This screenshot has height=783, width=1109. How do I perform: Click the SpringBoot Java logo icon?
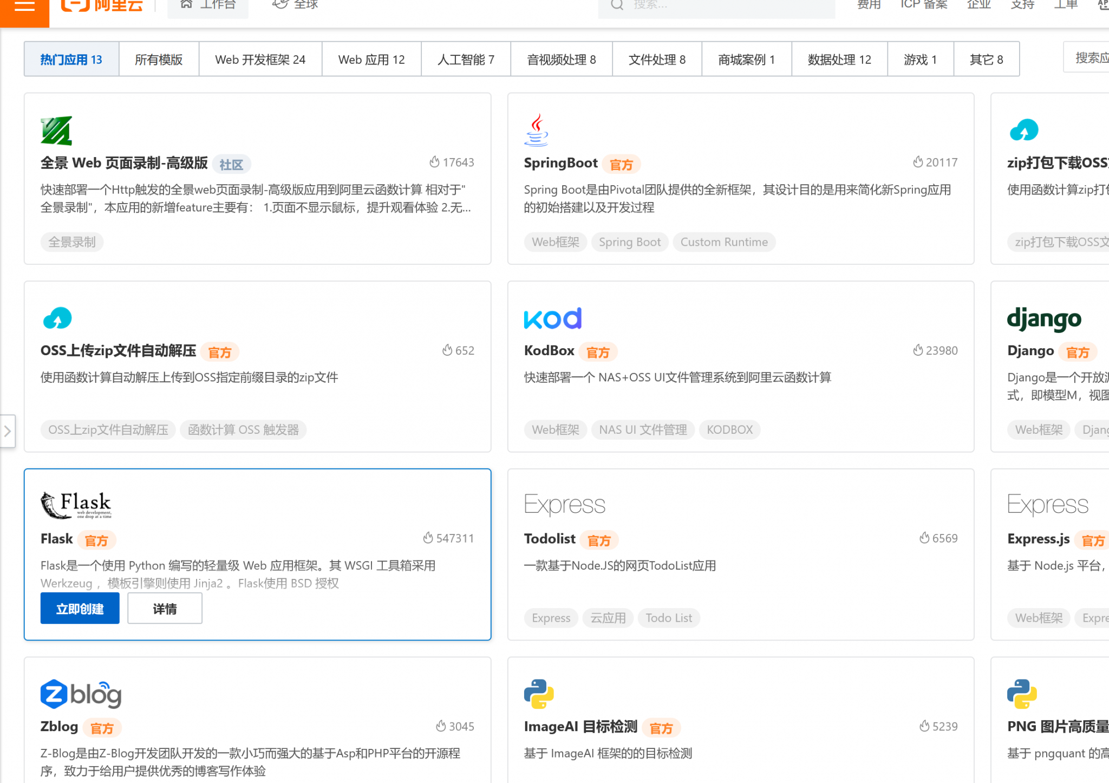(537, 129)
